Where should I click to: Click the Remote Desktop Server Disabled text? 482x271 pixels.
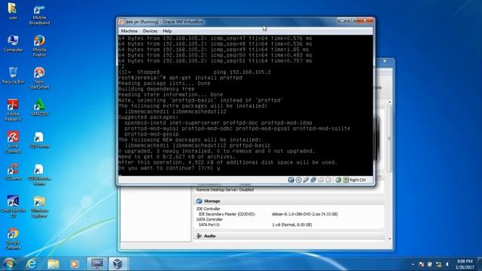coord(225,190)
